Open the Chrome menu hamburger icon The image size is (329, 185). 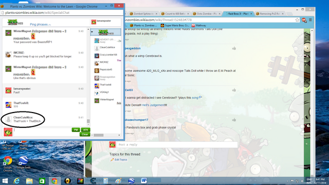coord(310,20)
